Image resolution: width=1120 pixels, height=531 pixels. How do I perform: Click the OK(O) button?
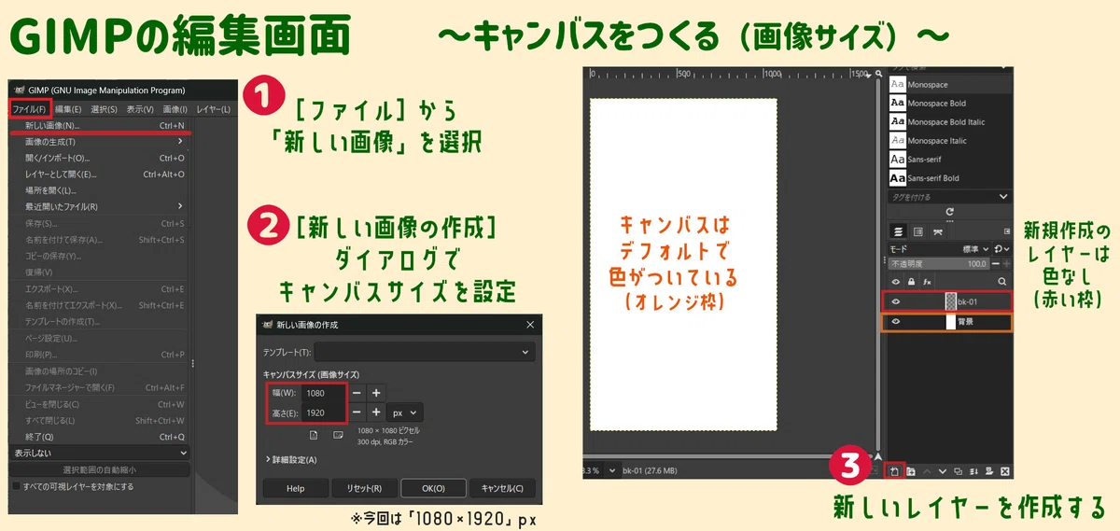(x=433, y=488)
